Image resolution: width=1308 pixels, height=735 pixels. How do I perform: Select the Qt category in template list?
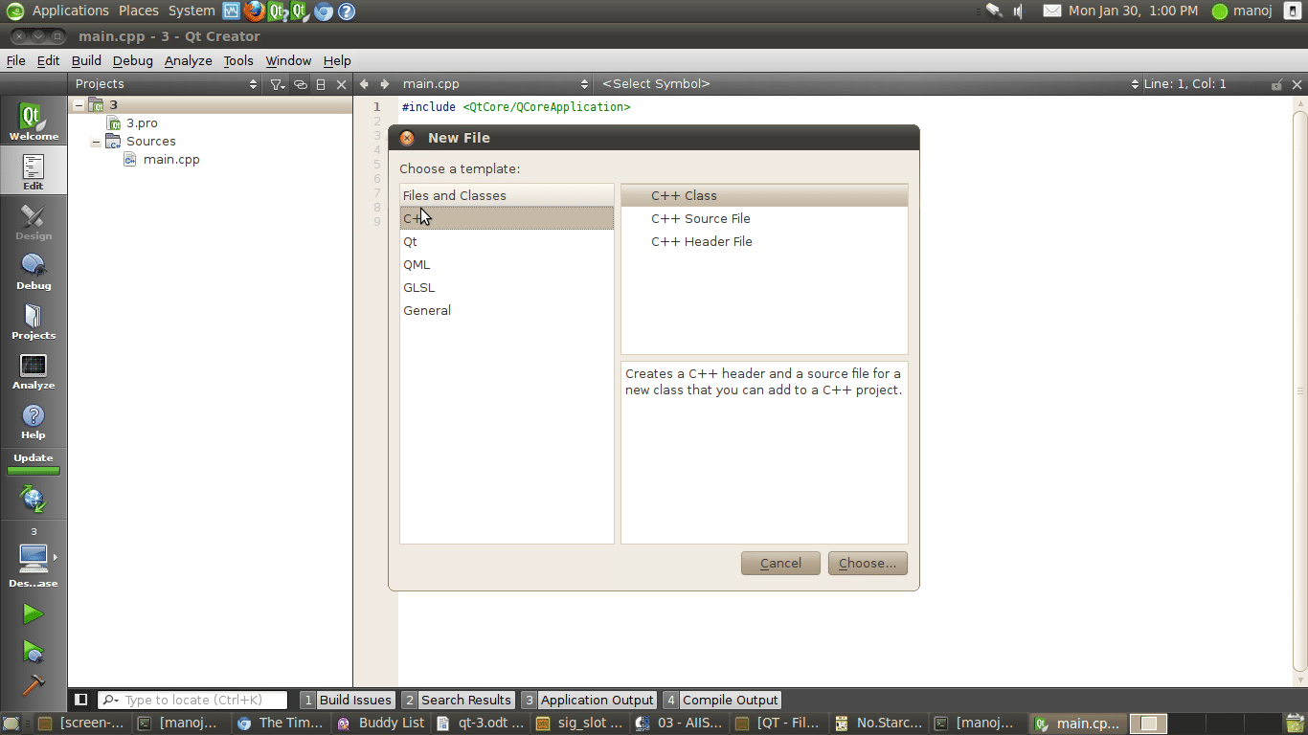pos(507,242)
